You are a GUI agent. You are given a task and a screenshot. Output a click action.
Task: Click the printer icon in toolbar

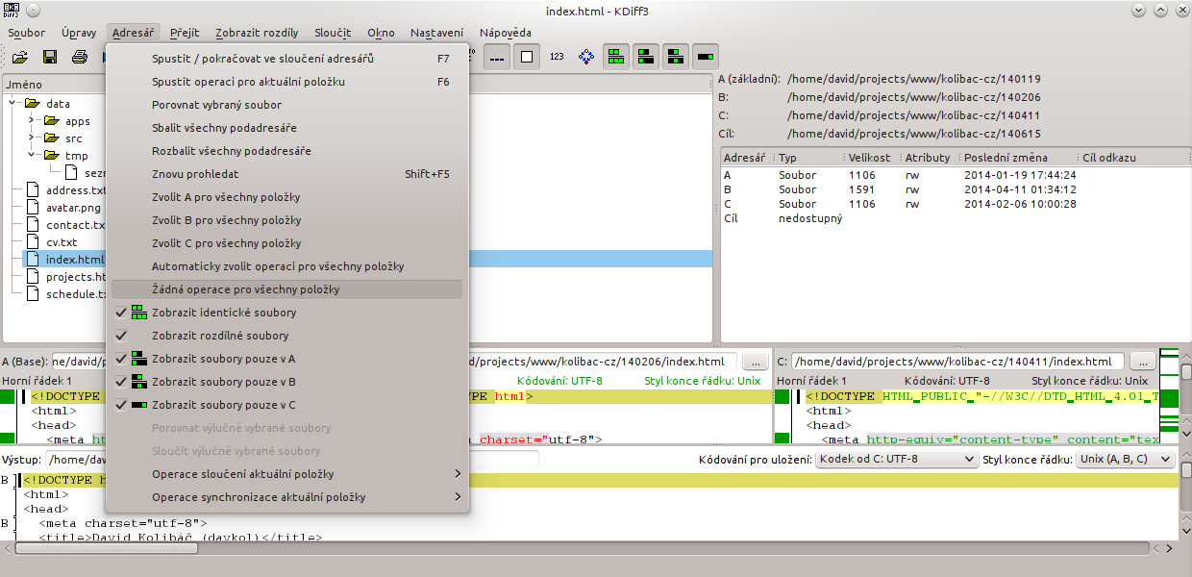[79, 57]
